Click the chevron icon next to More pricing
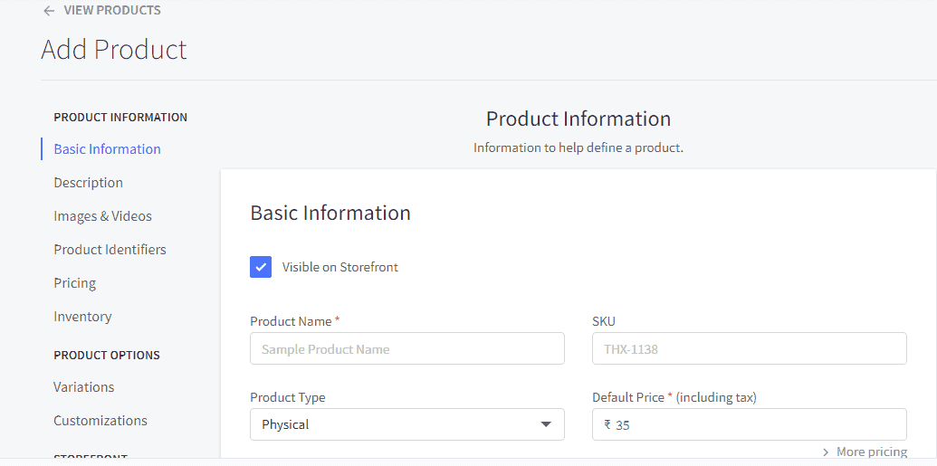Viewport: 937px width, 466px height. coord(826,452)
